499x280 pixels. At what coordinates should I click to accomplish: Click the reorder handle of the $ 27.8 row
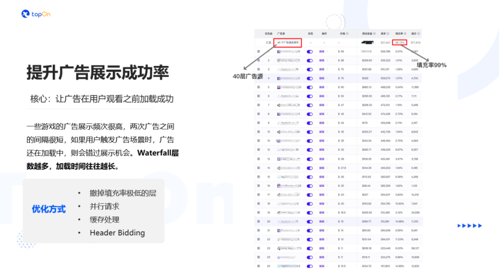pyautogui.click(x=258, y=168)
